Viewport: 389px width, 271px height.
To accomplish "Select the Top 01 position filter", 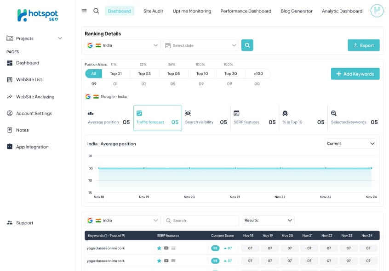I will (116, 74).
